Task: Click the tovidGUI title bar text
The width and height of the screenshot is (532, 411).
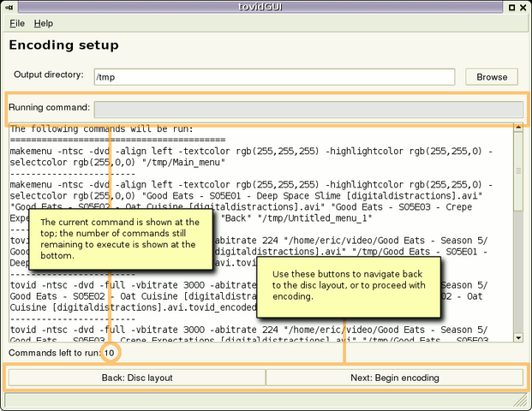Action: tap(260, 7)
